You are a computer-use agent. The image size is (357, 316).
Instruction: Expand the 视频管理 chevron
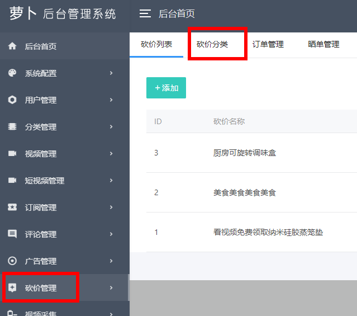point(111,153)
